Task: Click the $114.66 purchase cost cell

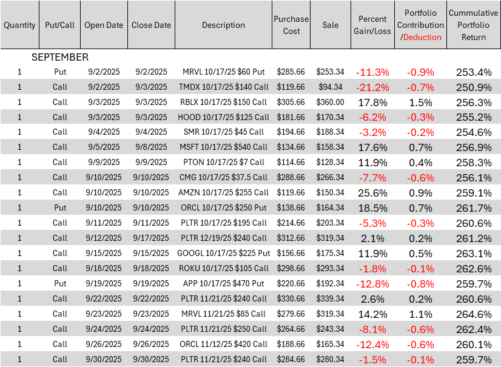Action: click(291, 162)
